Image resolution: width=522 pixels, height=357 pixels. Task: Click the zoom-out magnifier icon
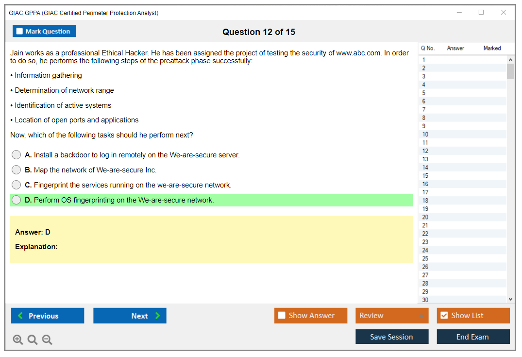47,340
